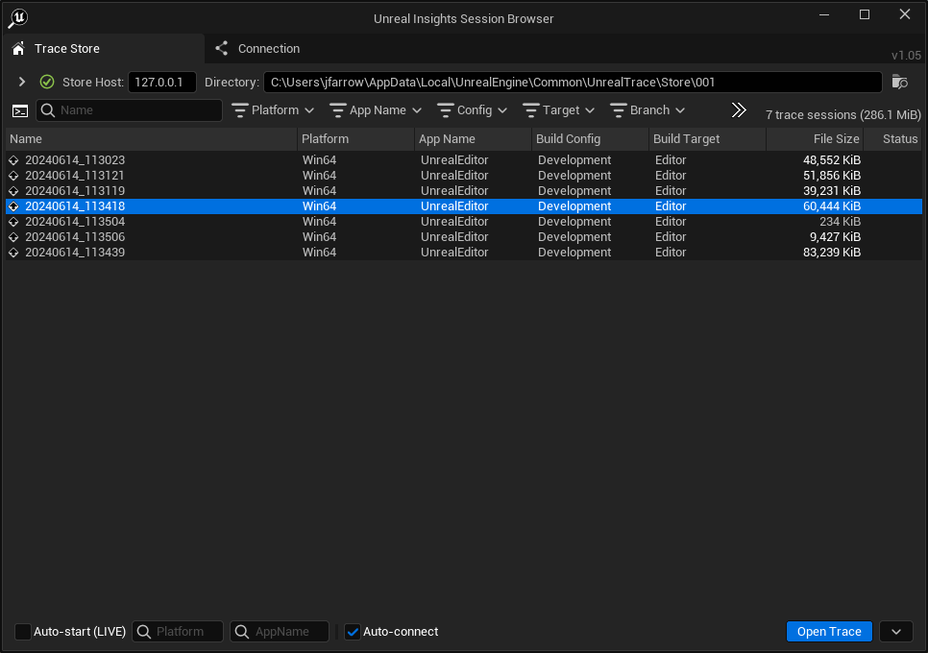Click the Trace Store home icon
The width and height of the screenshot is (928, 653).
point(18,49)
